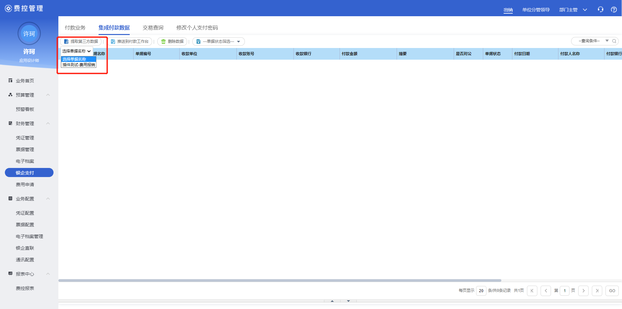Open 费用申请 in the sidebar
The image size is (622, 309).
pyautogui.click(x=25, y=184)
